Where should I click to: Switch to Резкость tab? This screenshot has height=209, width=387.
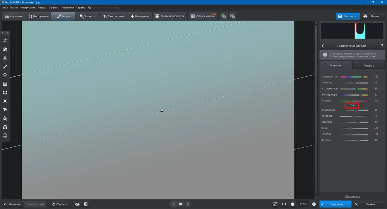[x=368, y=66]
